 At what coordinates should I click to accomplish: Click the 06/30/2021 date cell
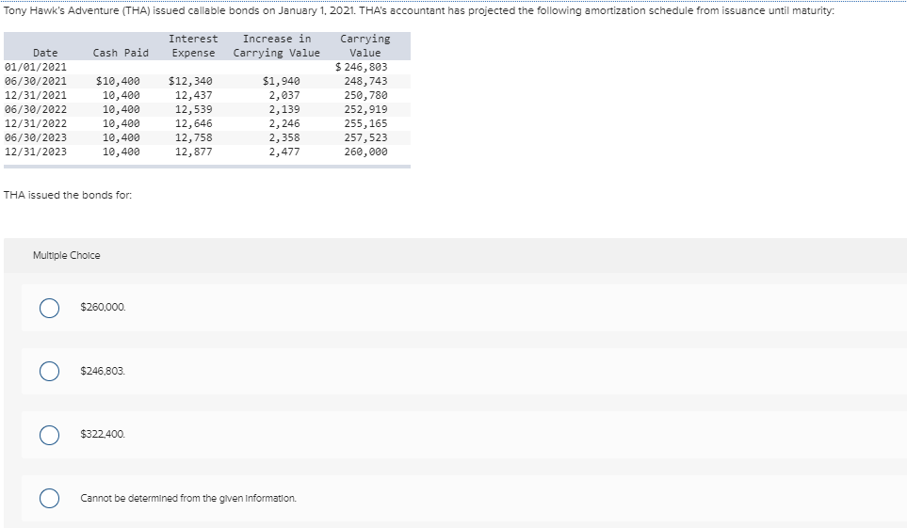click(x=35, y=81)
